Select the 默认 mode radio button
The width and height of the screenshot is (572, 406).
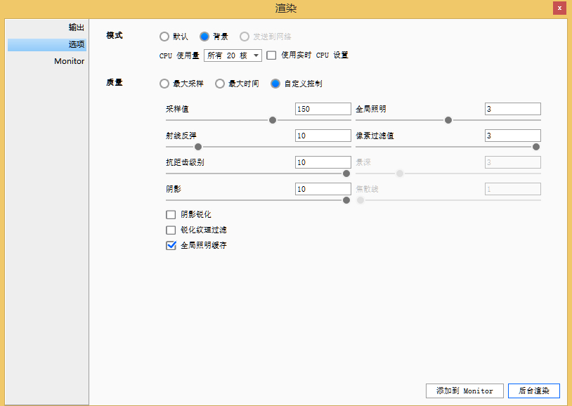click(x=164, y=37)
